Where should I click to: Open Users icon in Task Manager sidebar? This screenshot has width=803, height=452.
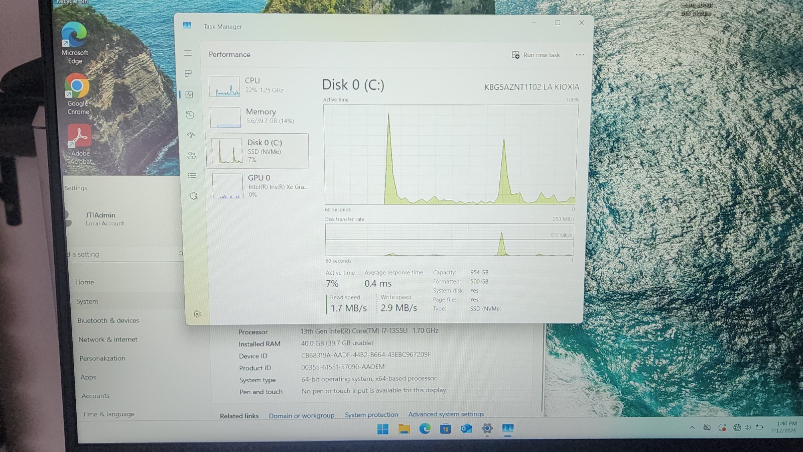pyautogui.click(x=192, y=156)
